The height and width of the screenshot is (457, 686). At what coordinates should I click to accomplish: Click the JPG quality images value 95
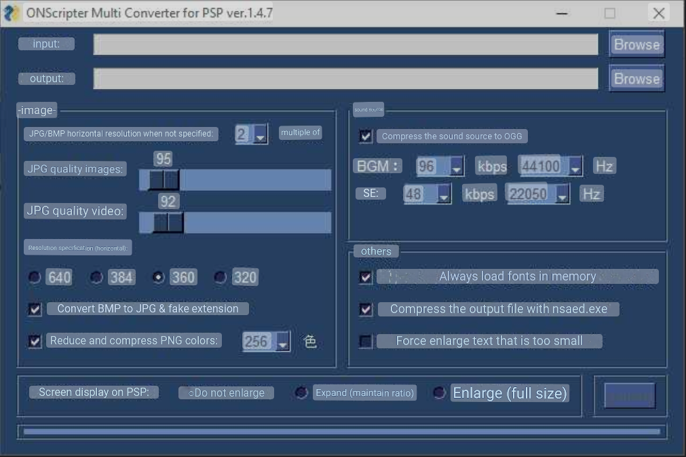pos(163,159)
